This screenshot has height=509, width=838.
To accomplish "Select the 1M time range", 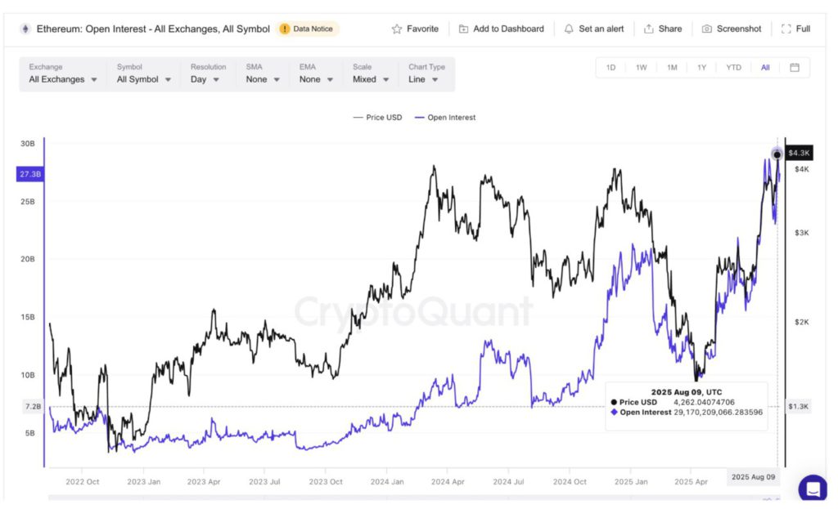I will 672,67.
